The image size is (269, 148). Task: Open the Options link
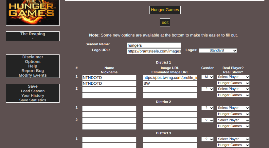point(33,62)
